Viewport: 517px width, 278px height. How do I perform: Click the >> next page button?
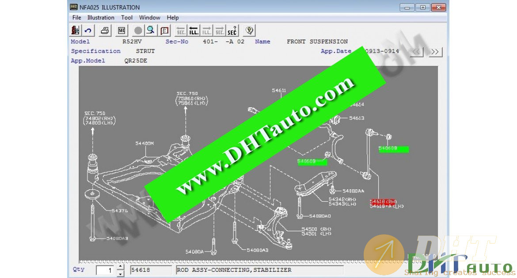coord(435,52)
